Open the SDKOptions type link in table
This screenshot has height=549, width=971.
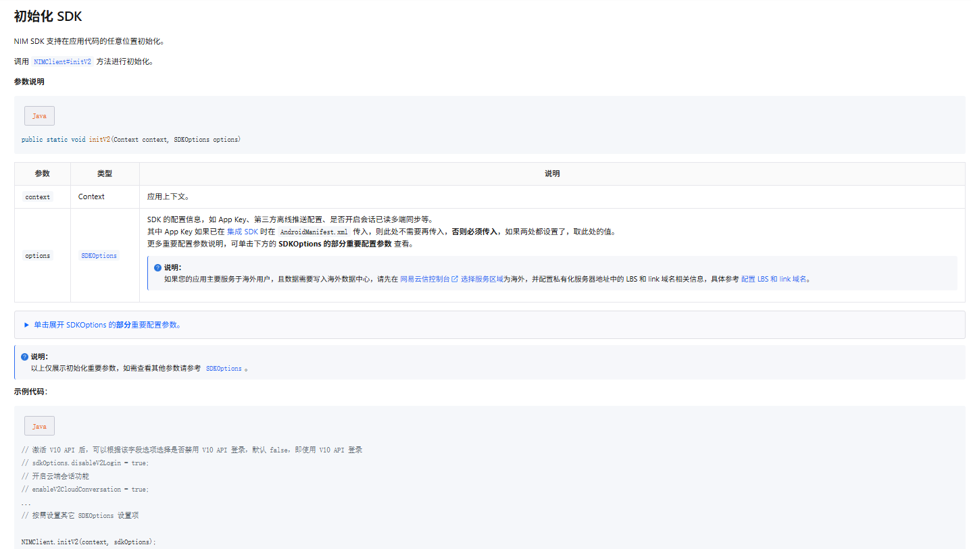[99, 256]
